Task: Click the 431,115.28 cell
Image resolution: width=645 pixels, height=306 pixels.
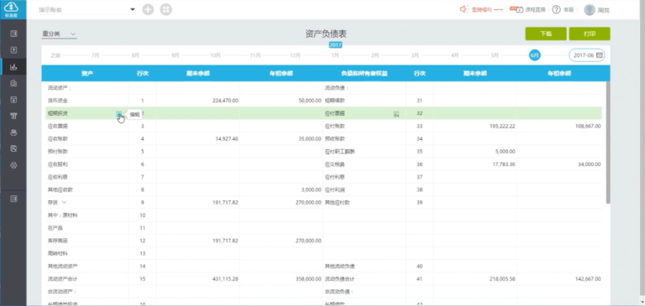Action: pos(225,279)
